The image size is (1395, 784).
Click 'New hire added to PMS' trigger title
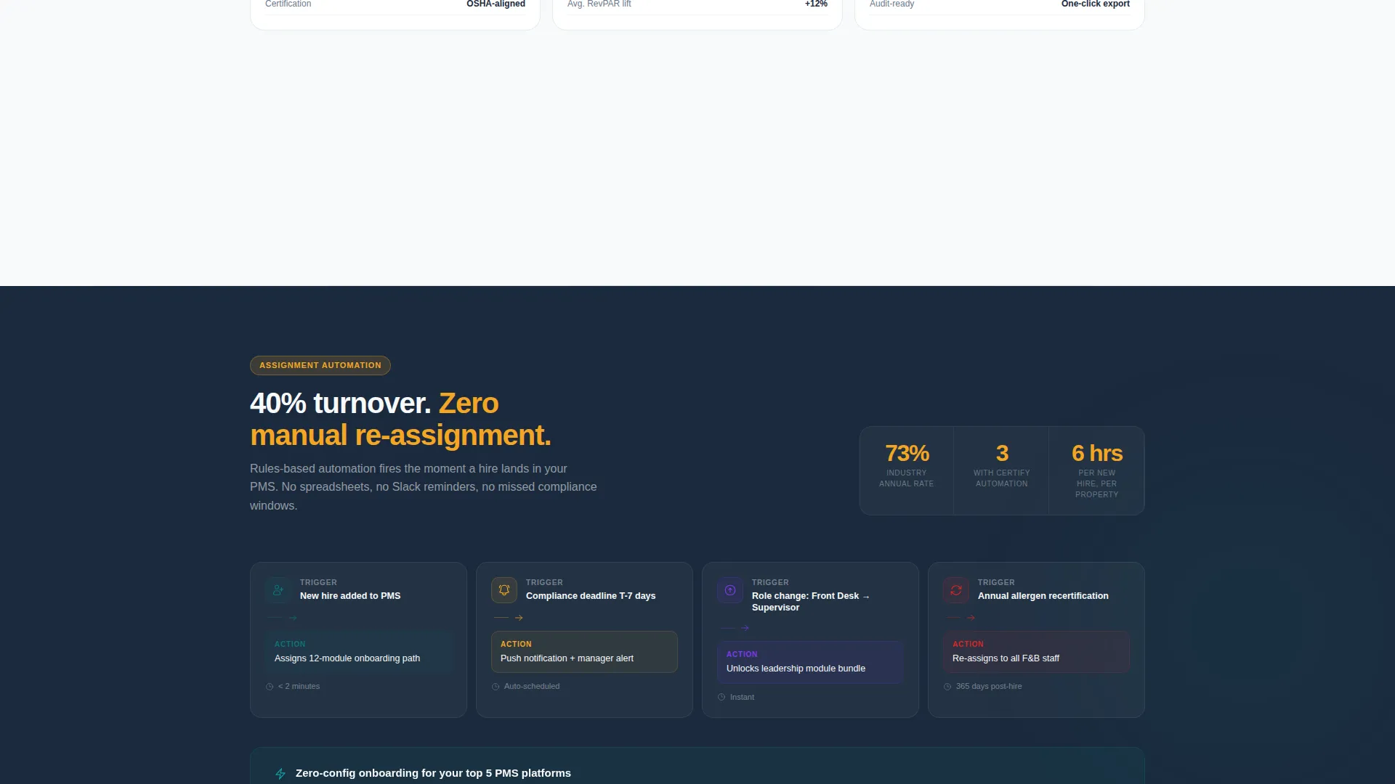[350, 596]
